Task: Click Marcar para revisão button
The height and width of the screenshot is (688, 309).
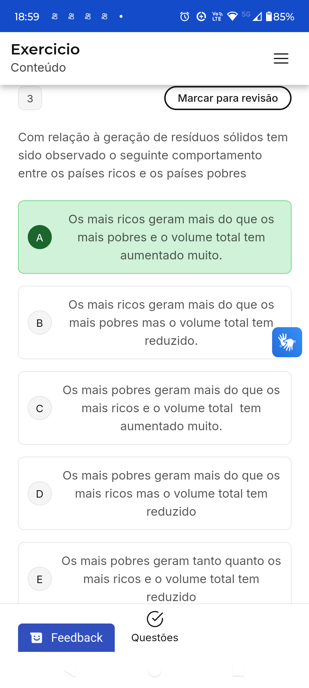Action: tap(228, 98)
